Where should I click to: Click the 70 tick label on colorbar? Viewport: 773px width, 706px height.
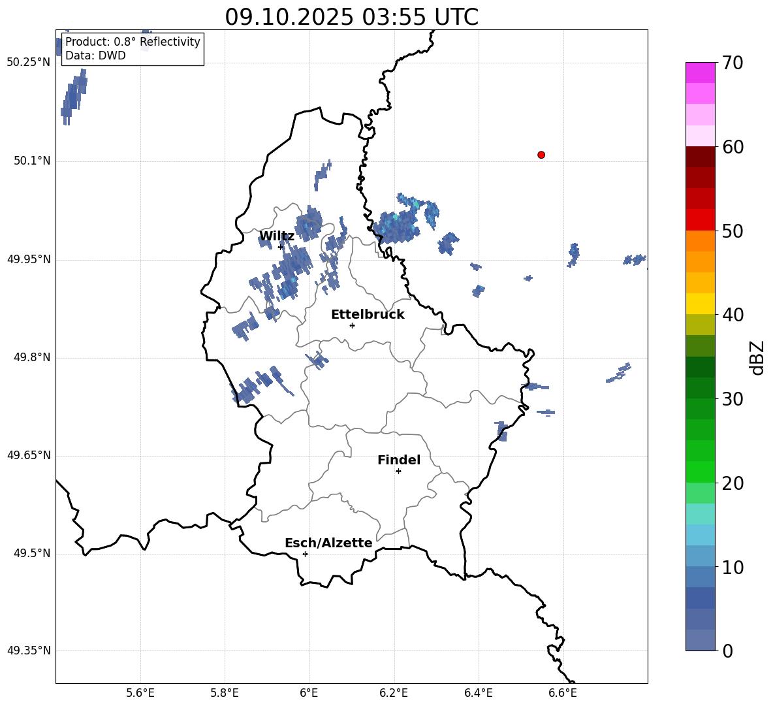tap(733, 63)
